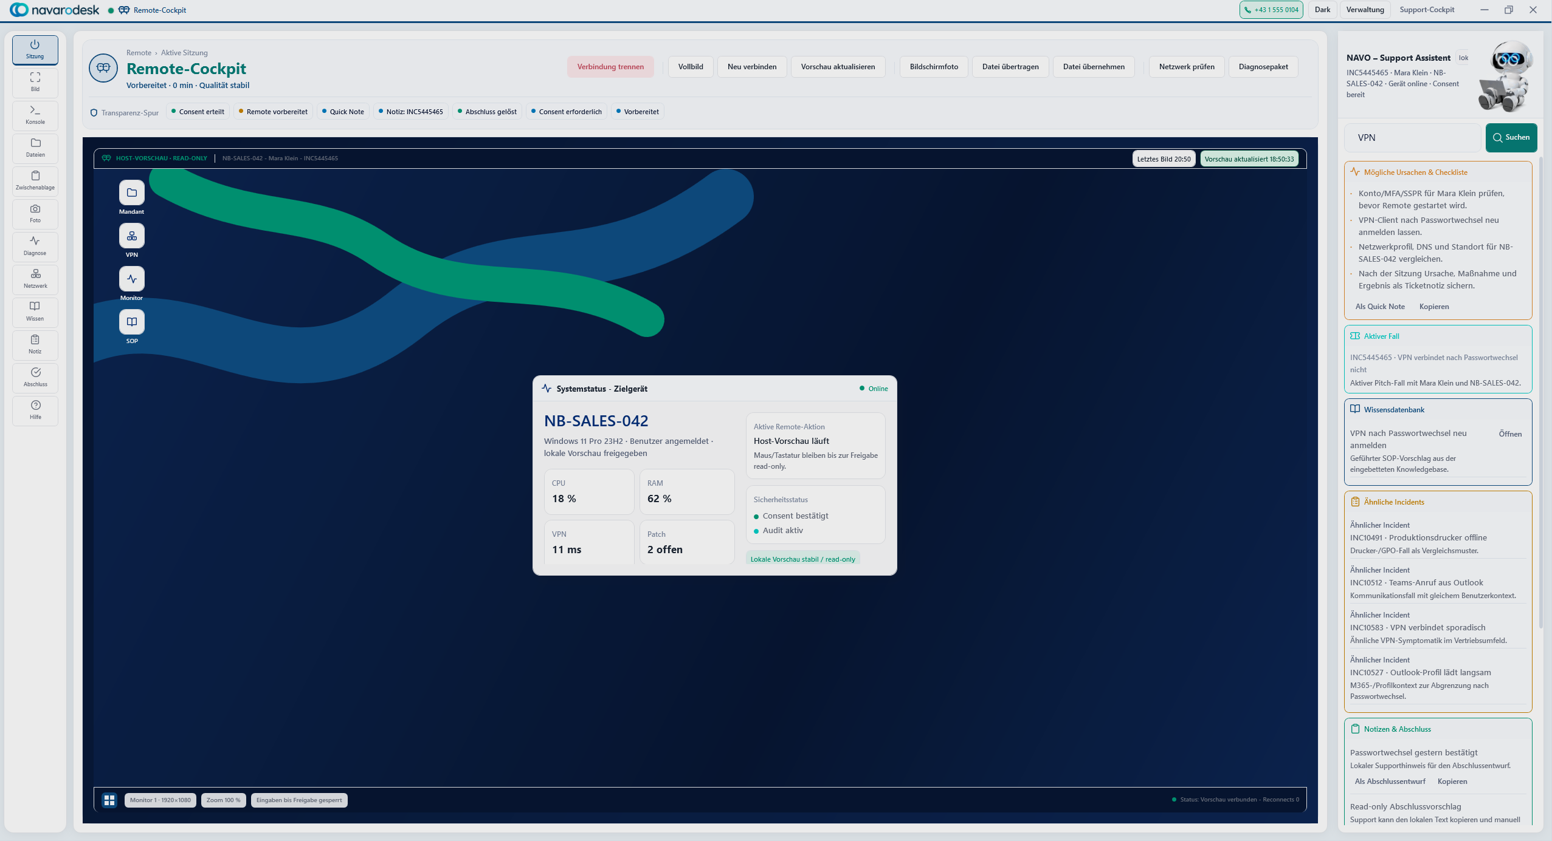
Task: Click Als Abschlussentwurf link
Action: coord(1390,781)
